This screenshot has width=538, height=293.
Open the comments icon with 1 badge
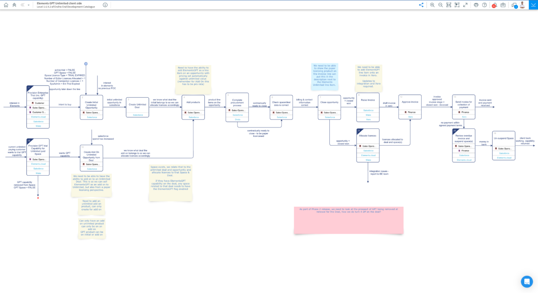click(x=514, y=5)
